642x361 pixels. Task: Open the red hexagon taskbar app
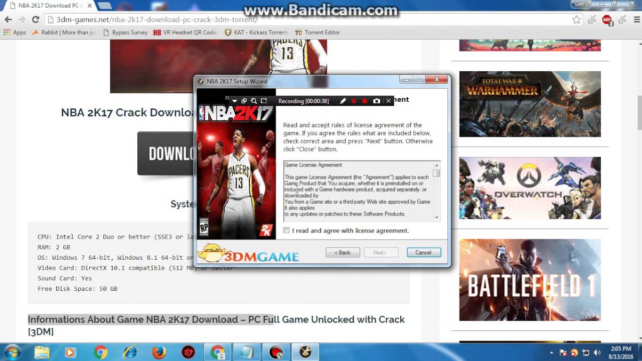[189, 352]
